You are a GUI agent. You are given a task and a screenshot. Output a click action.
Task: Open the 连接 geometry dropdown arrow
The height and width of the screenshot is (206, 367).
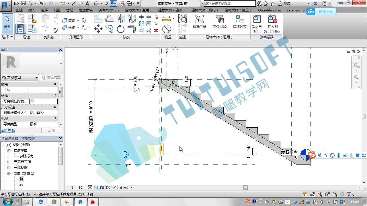(78, 28)
